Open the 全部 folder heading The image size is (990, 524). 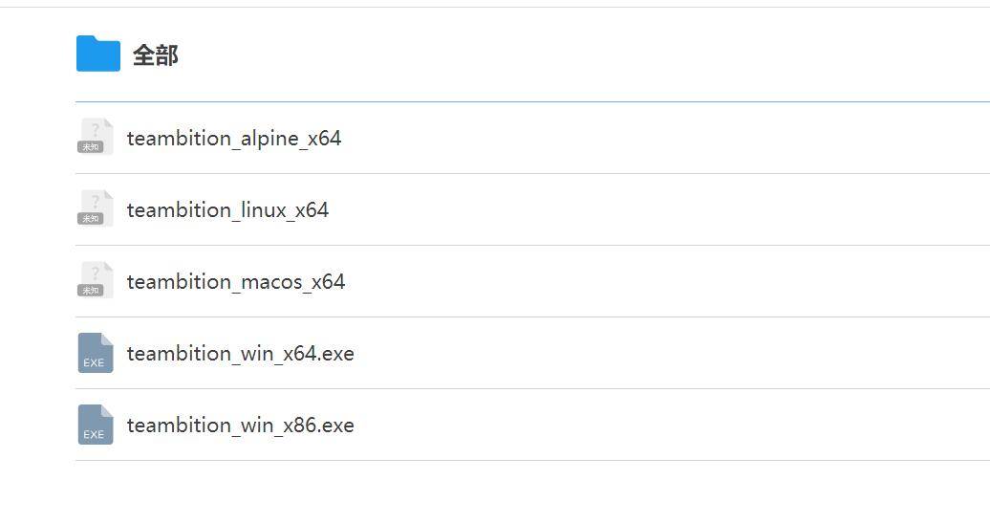click(155, 55)
